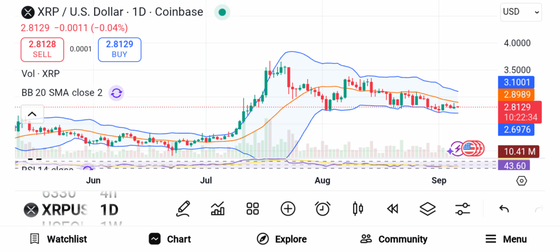Image resolution: width=560 pixels, height=252 pixels.
Task: Collapse the indicator legend with the chevron
Action: (32, 114)
